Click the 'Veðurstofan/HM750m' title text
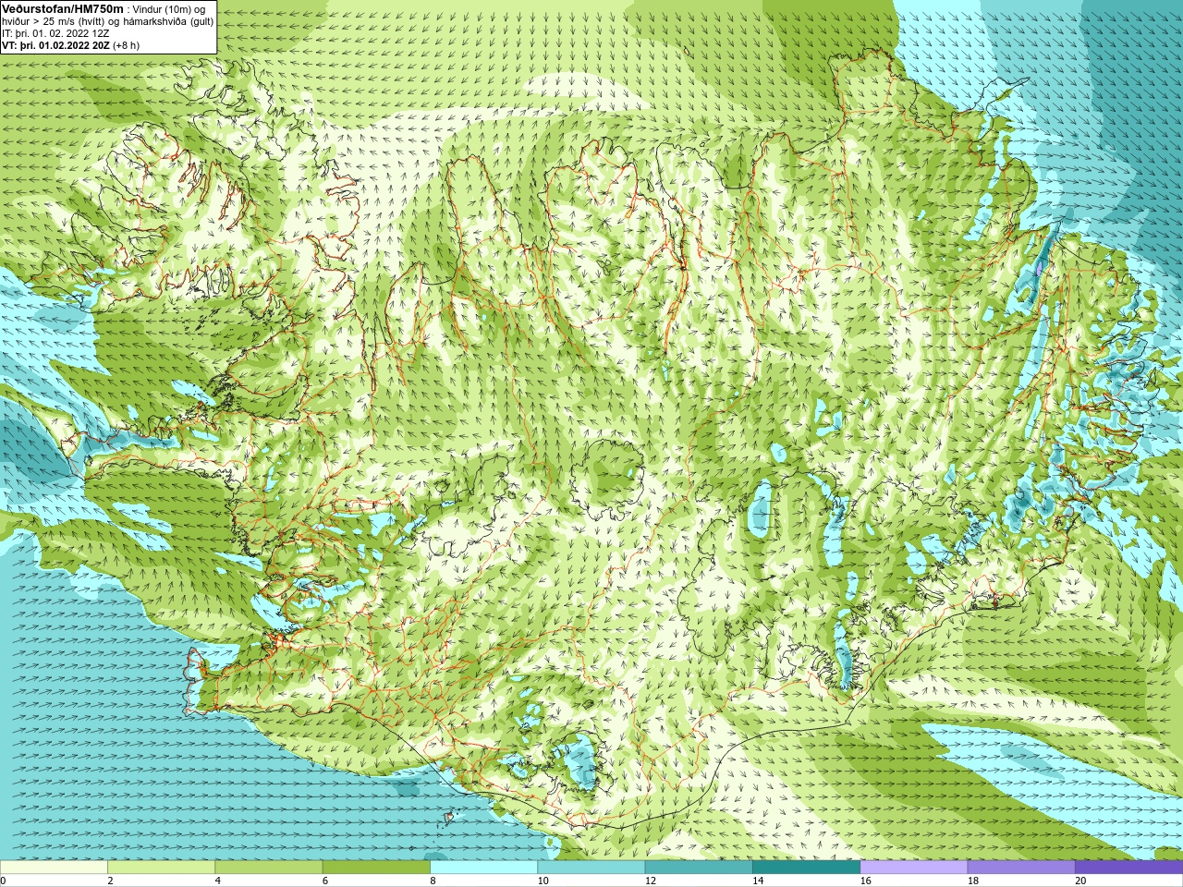Screen dimensions: 1183x887 click(62, 8)
